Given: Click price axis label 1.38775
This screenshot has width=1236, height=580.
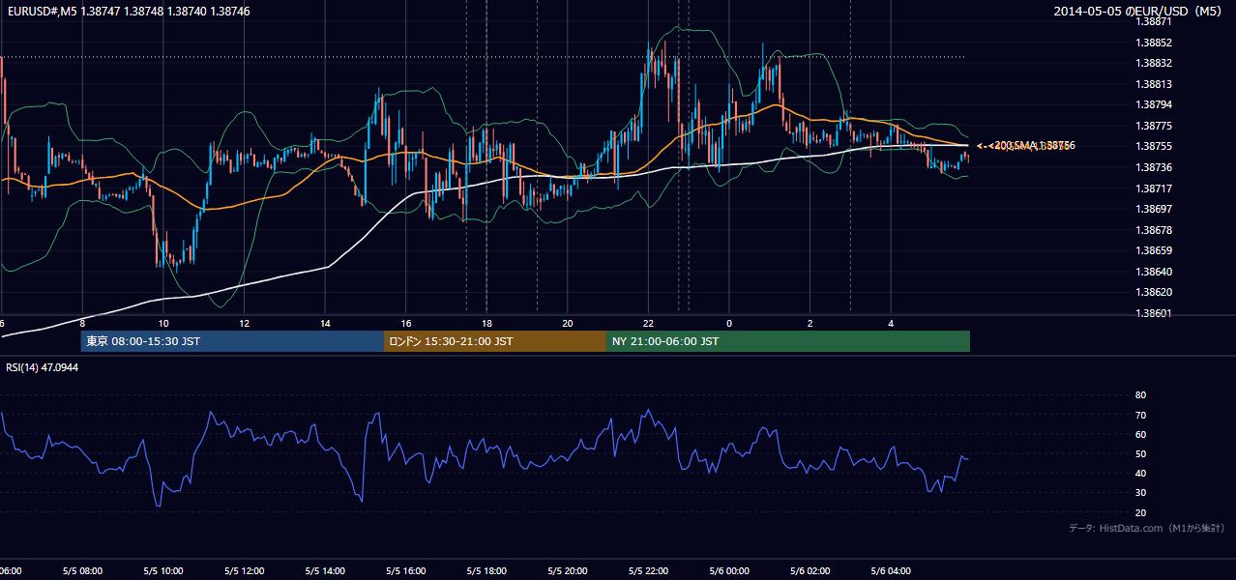Looking at the screenshot, I should point(1153,126).
